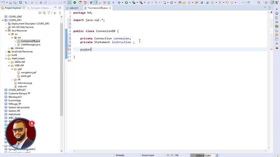280x157 pixels.
Task: Click the Resume debug toolbar icon
Action: [32, 3]
